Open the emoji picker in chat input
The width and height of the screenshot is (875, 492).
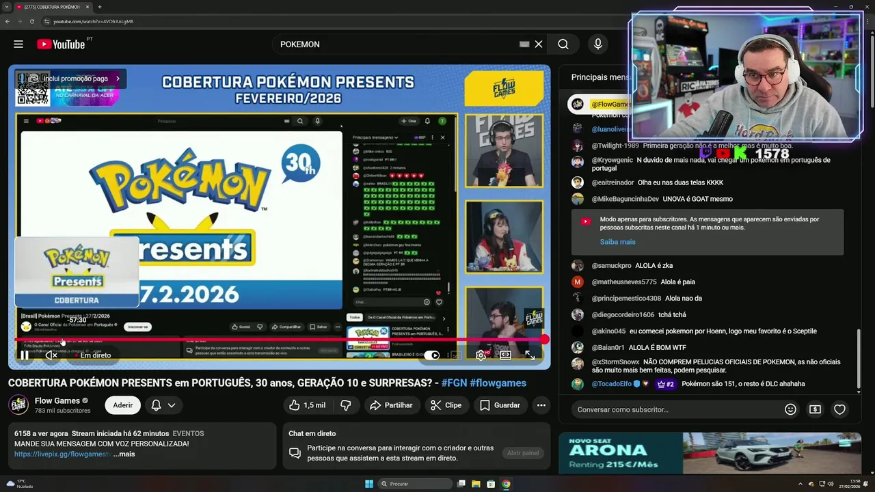[790, 409]
